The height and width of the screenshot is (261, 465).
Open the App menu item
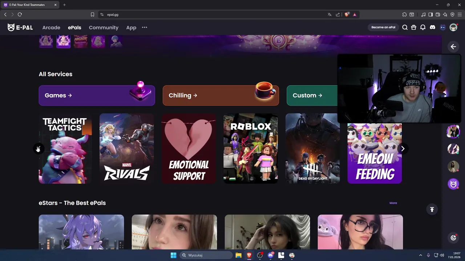pyautogui.click(x=131, y=28)
